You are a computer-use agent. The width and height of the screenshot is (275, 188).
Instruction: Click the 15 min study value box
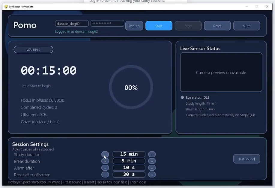tap(129, 154)
